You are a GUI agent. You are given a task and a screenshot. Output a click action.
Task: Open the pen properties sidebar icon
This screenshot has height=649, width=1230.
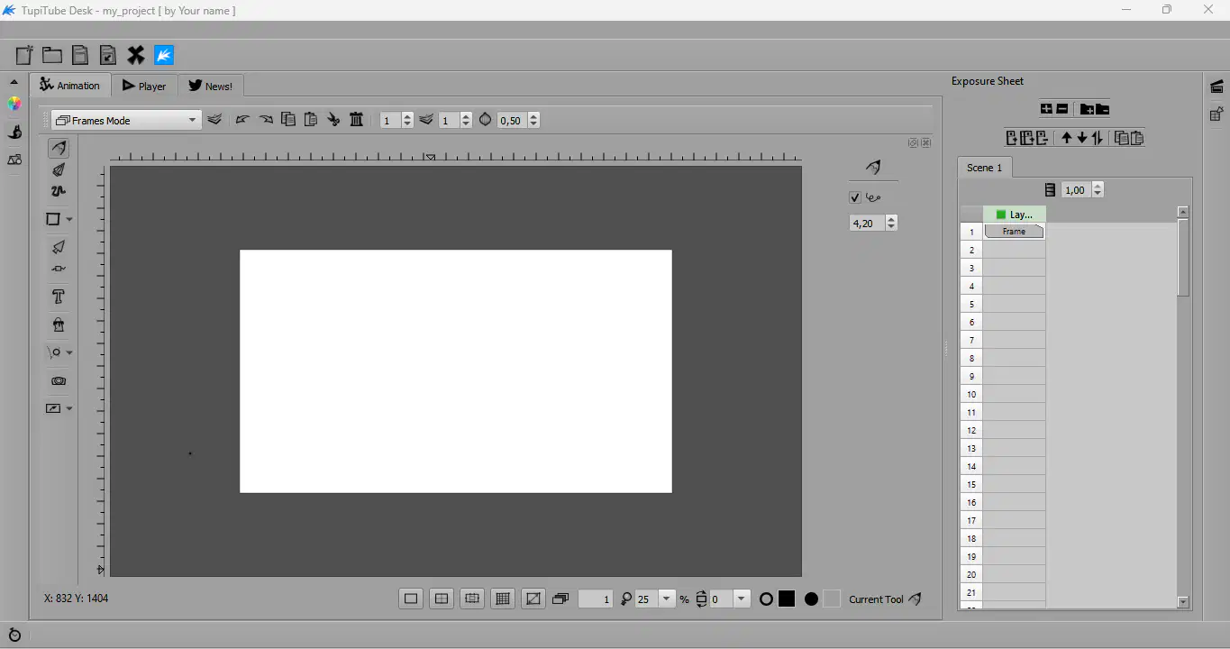(x=14, y=133)
